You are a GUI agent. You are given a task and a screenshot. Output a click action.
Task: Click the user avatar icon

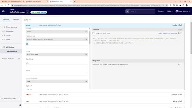pyautogui.click(x=177, y=11)
